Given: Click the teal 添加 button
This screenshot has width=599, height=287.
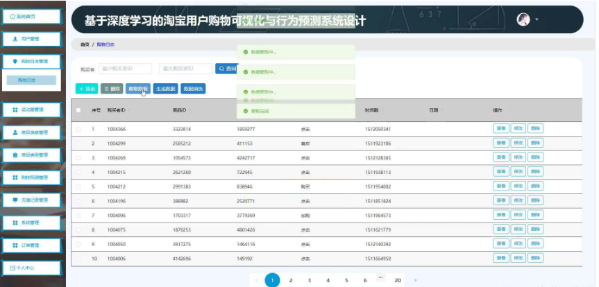Looking at the screenshot, I should tap(87, 89).
